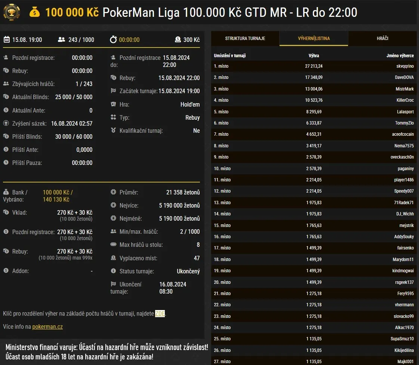Click the money bag icon beside 100 000 Kč
The width and height of the screenshot is (419, 365).
tap(35, 12)
